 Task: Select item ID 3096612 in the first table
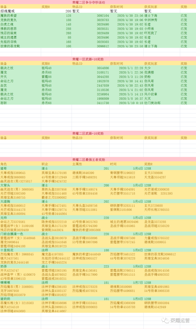point(103,46)
